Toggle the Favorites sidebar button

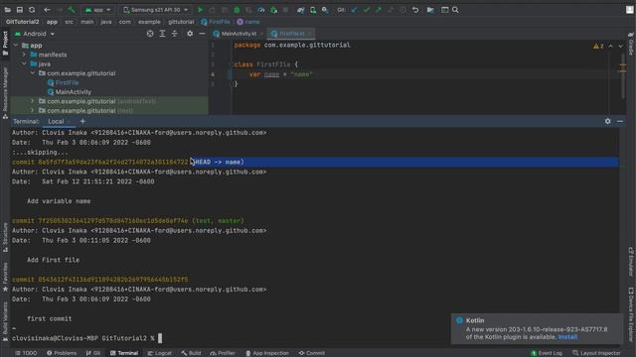(x=5, y=278)
